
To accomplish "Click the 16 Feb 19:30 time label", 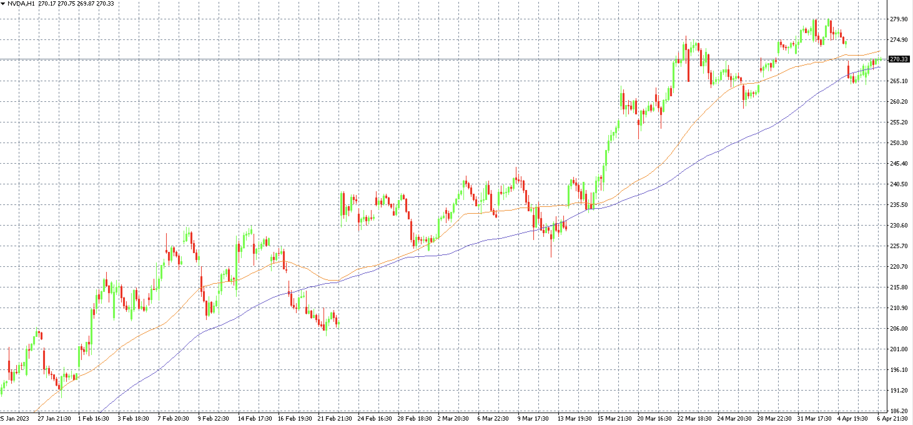I will [295, 419].
